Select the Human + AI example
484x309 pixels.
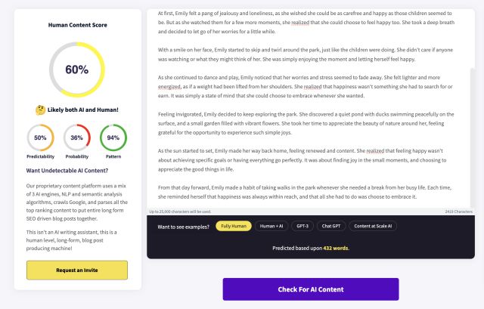point(271,226)
